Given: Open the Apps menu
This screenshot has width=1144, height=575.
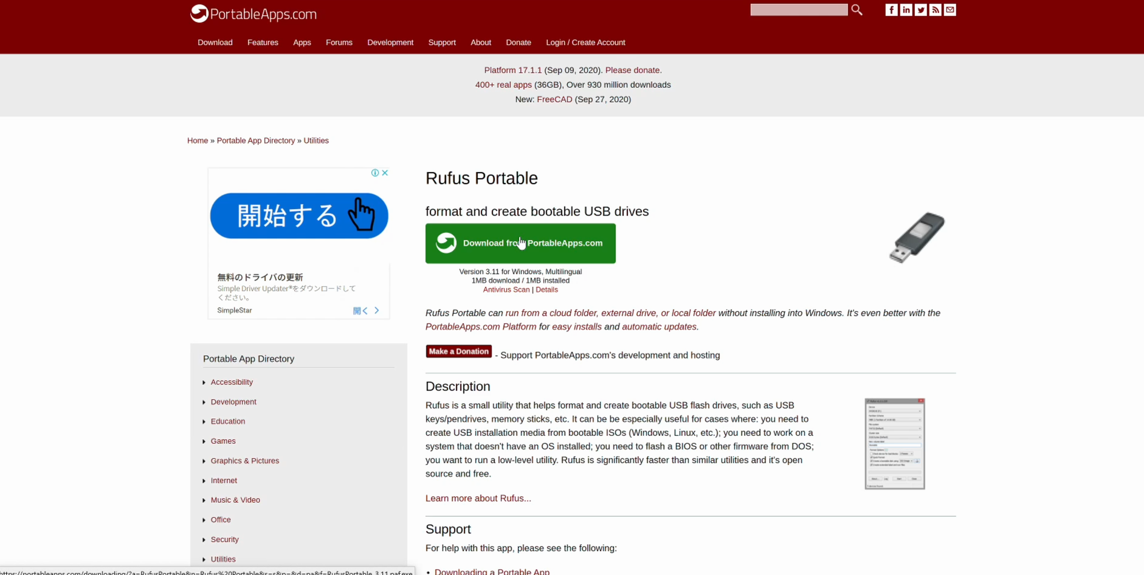Looking at the screenshot, I should [302, 43].
